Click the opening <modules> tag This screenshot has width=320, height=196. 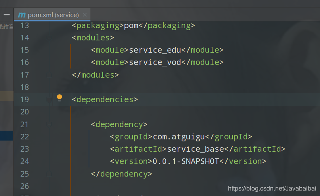[x=93, y=38]
